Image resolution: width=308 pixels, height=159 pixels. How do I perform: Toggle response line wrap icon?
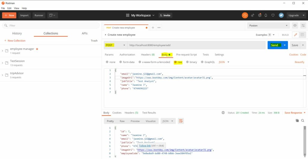[x=181, y=121]
